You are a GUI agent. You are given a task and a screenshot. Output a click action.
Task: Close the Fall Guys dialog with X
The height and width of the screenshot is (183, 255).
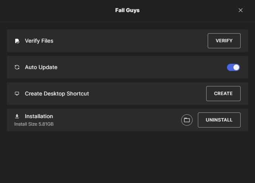click(x=240, y=10)
